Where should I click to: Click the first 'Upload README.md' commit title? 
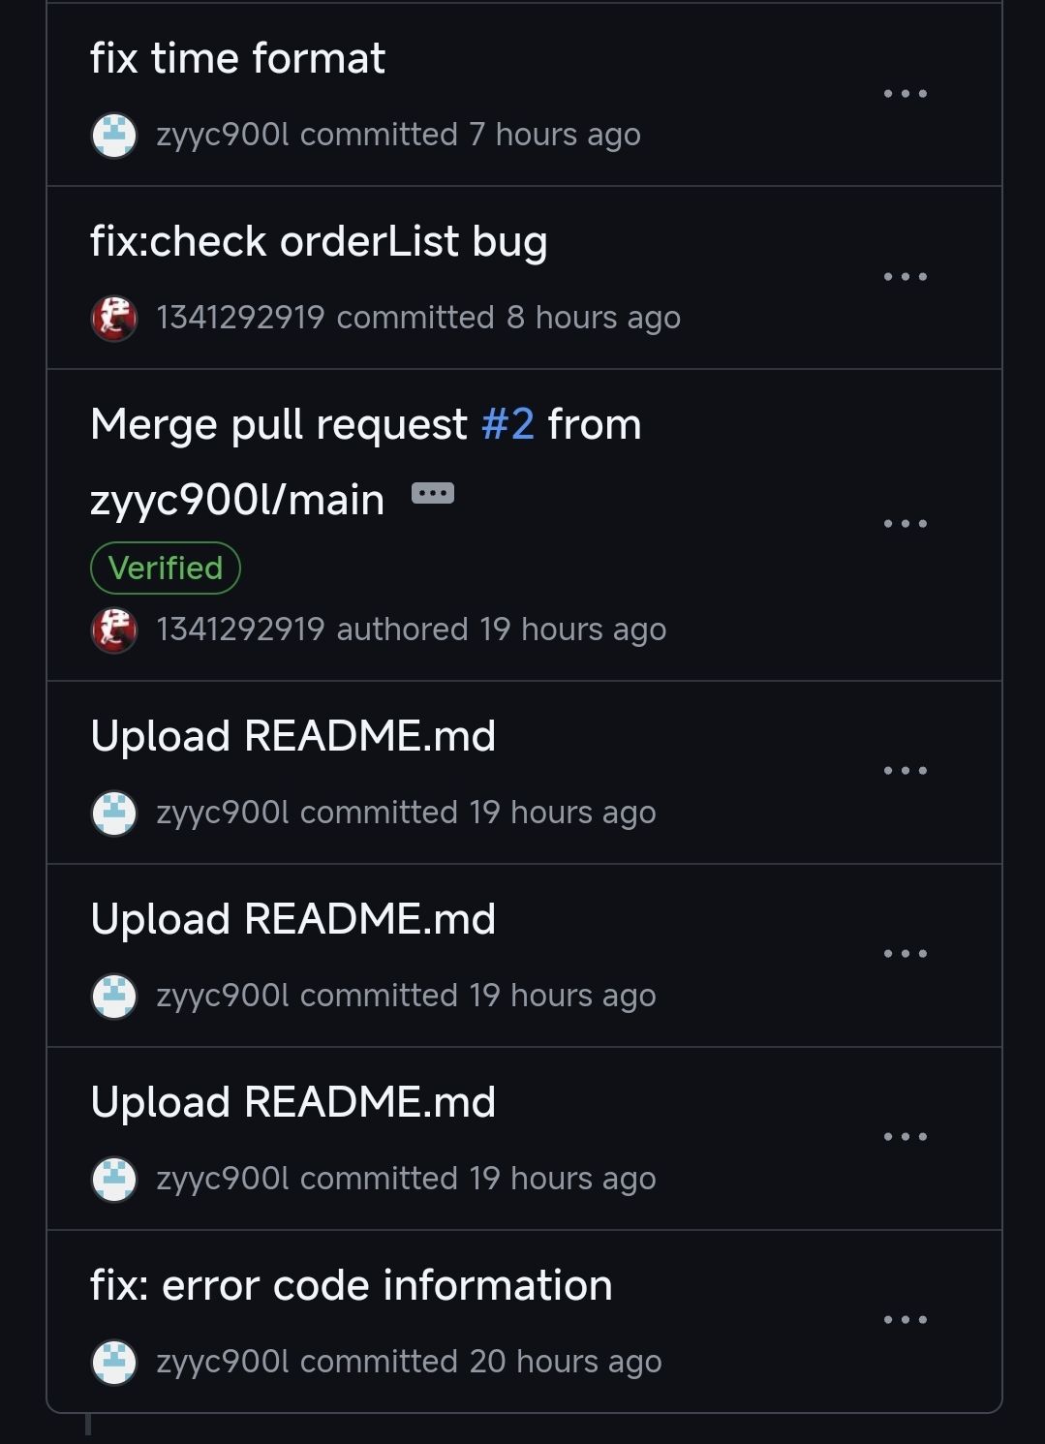[292, 736]
